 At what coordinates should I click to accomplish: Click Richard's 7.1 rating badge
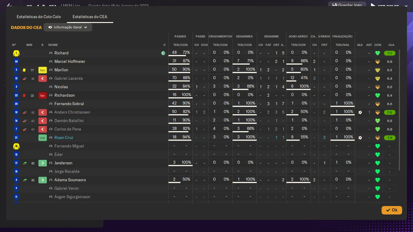pyautogui.click(x=390, y=53)
